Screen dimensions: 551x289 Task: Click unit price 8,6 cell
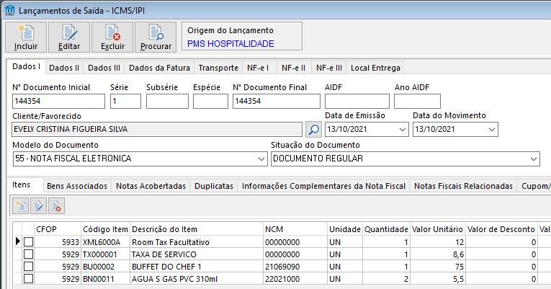(x=437, y=254)
